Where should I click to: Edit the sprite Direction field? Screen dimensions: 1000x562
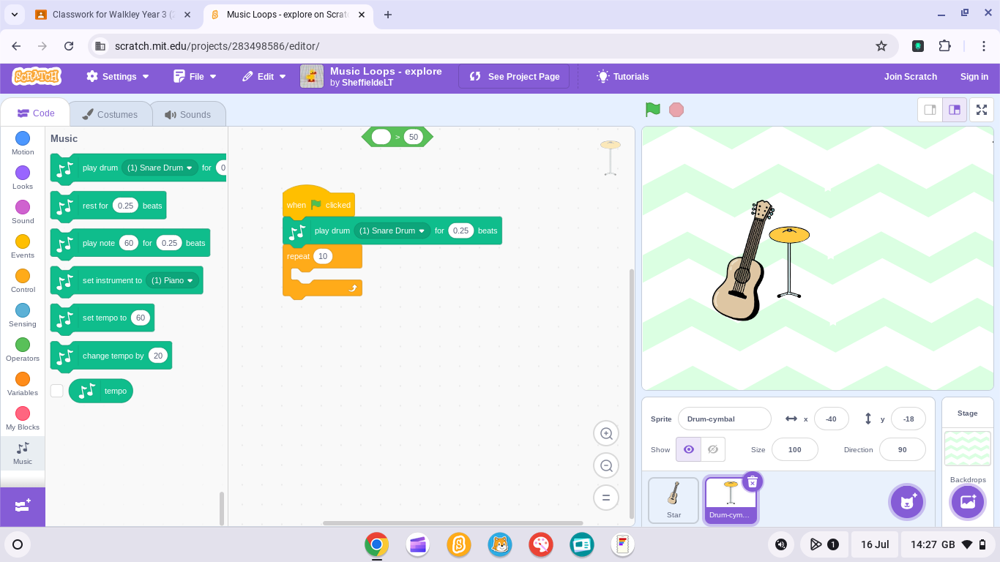click(902, 449)
